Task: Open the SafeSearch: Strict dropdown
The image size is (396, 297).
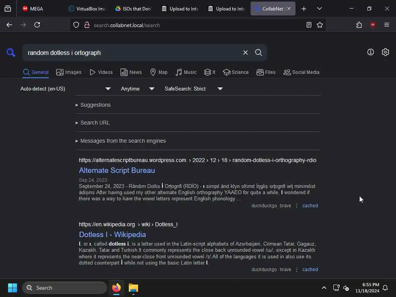Action: pyautogui.click(x=194, y=89)
